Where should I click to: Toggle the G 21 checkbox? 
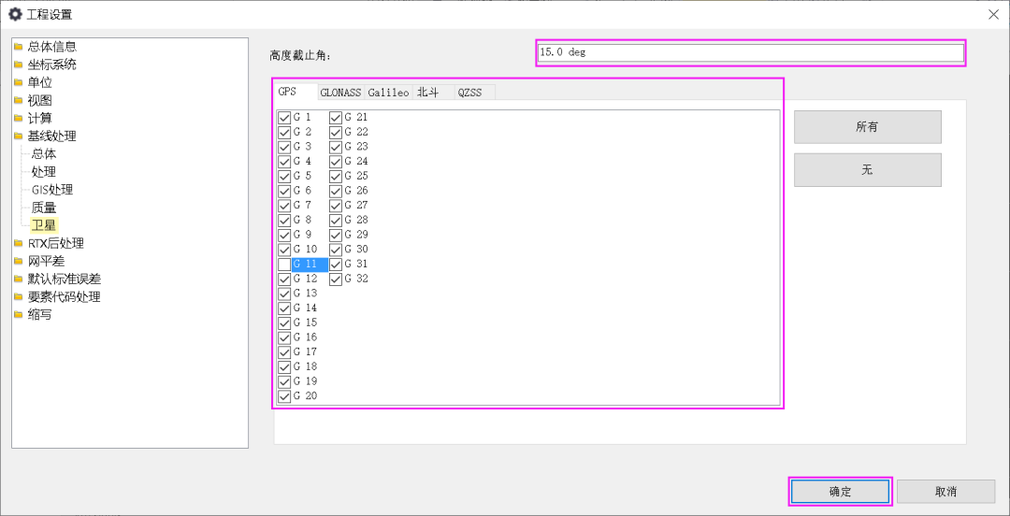click(x=336, y=117)
